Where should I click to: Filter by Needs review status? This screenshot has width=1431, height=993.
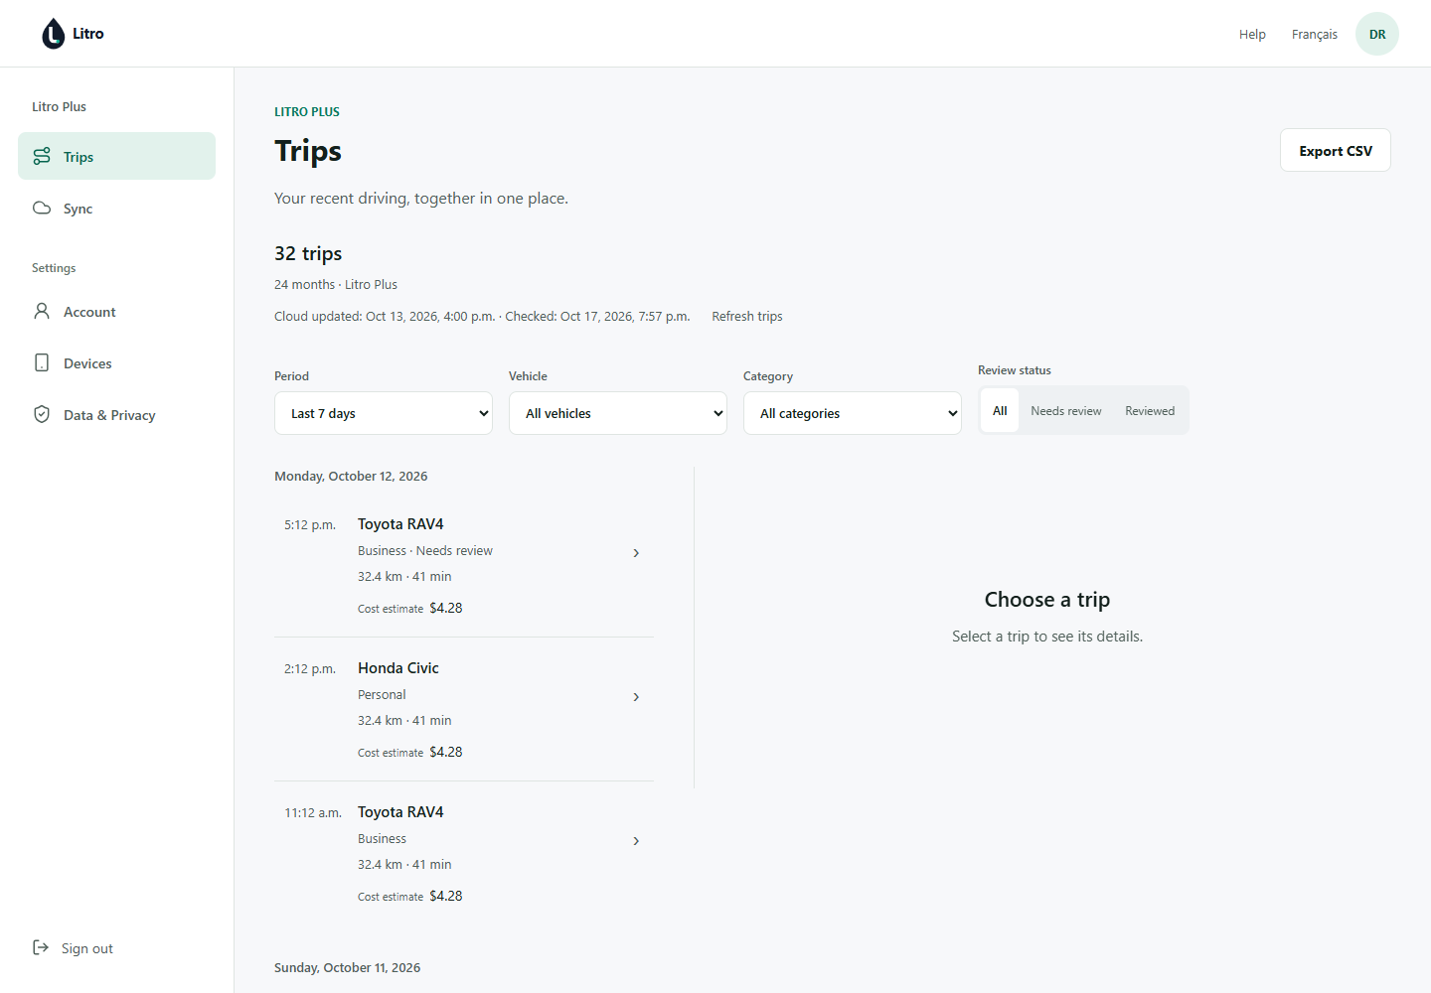click(x=1065, y=410)
